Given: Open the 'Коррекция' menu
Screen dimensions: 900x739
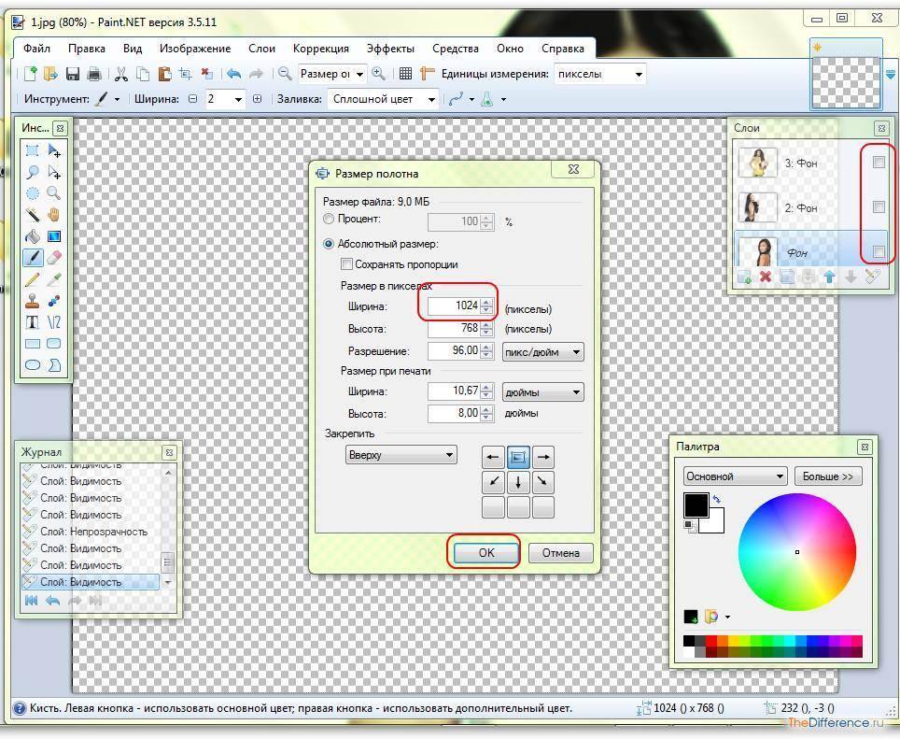Looking at the screenshot, I should (x=320, y=49).
